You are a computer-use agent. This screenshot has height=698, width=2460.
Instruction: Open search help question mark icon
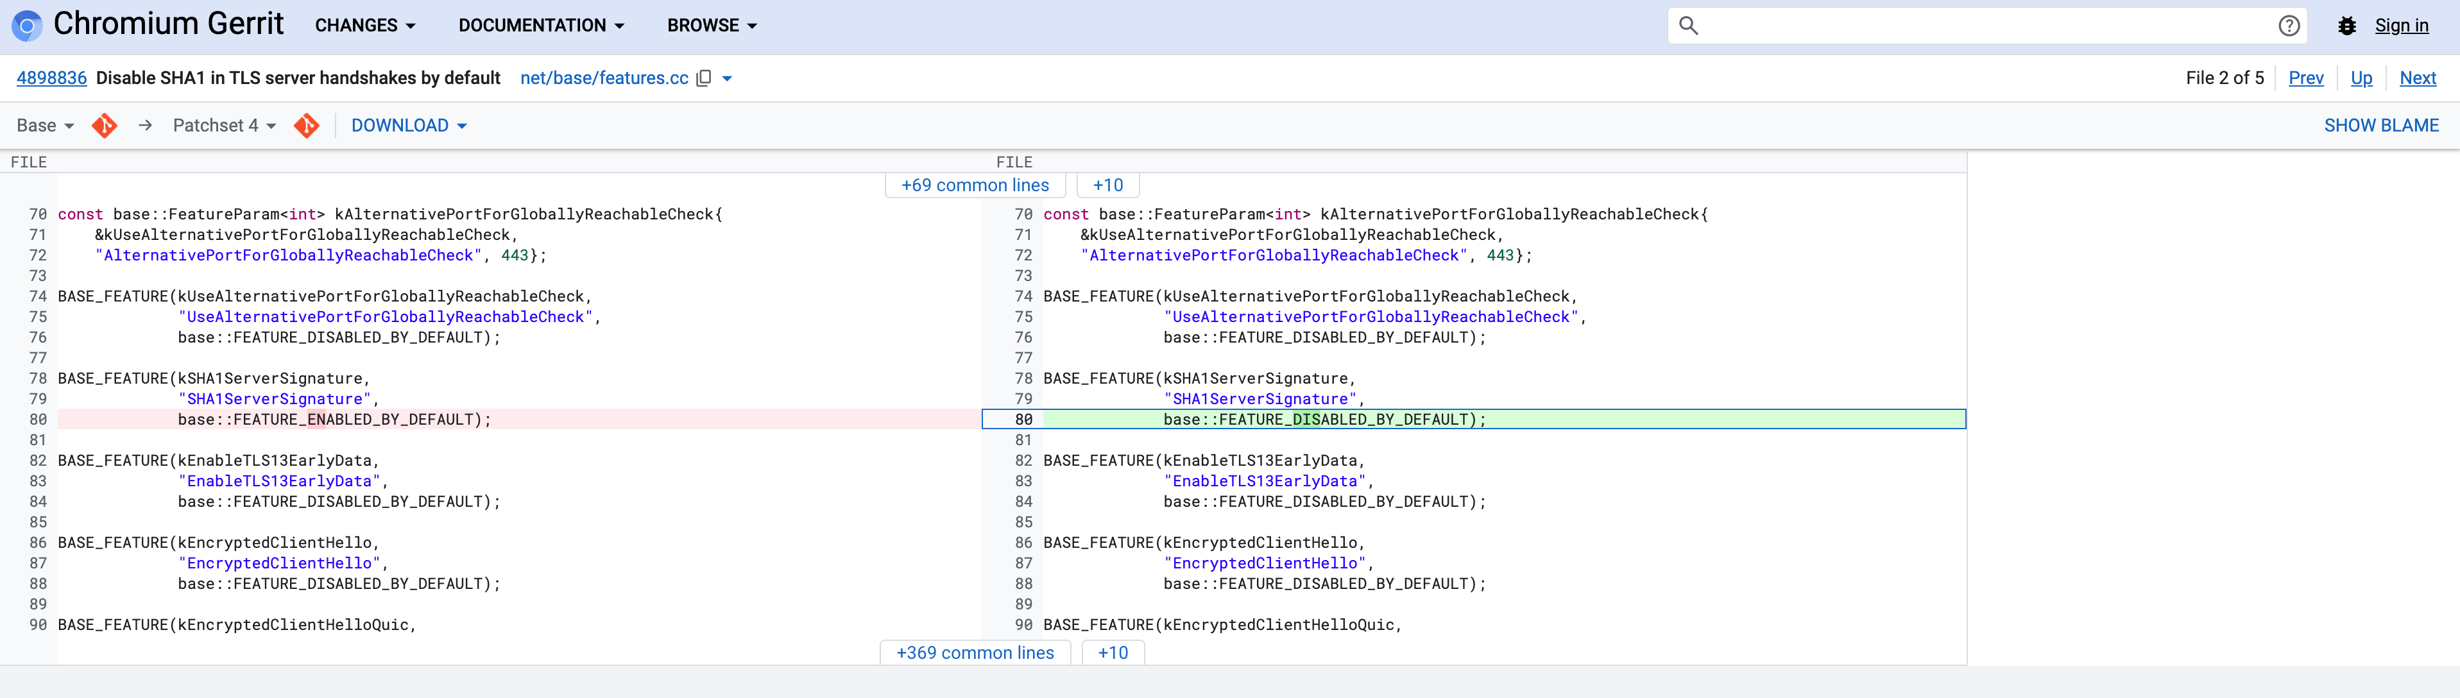pos(2288,26)
